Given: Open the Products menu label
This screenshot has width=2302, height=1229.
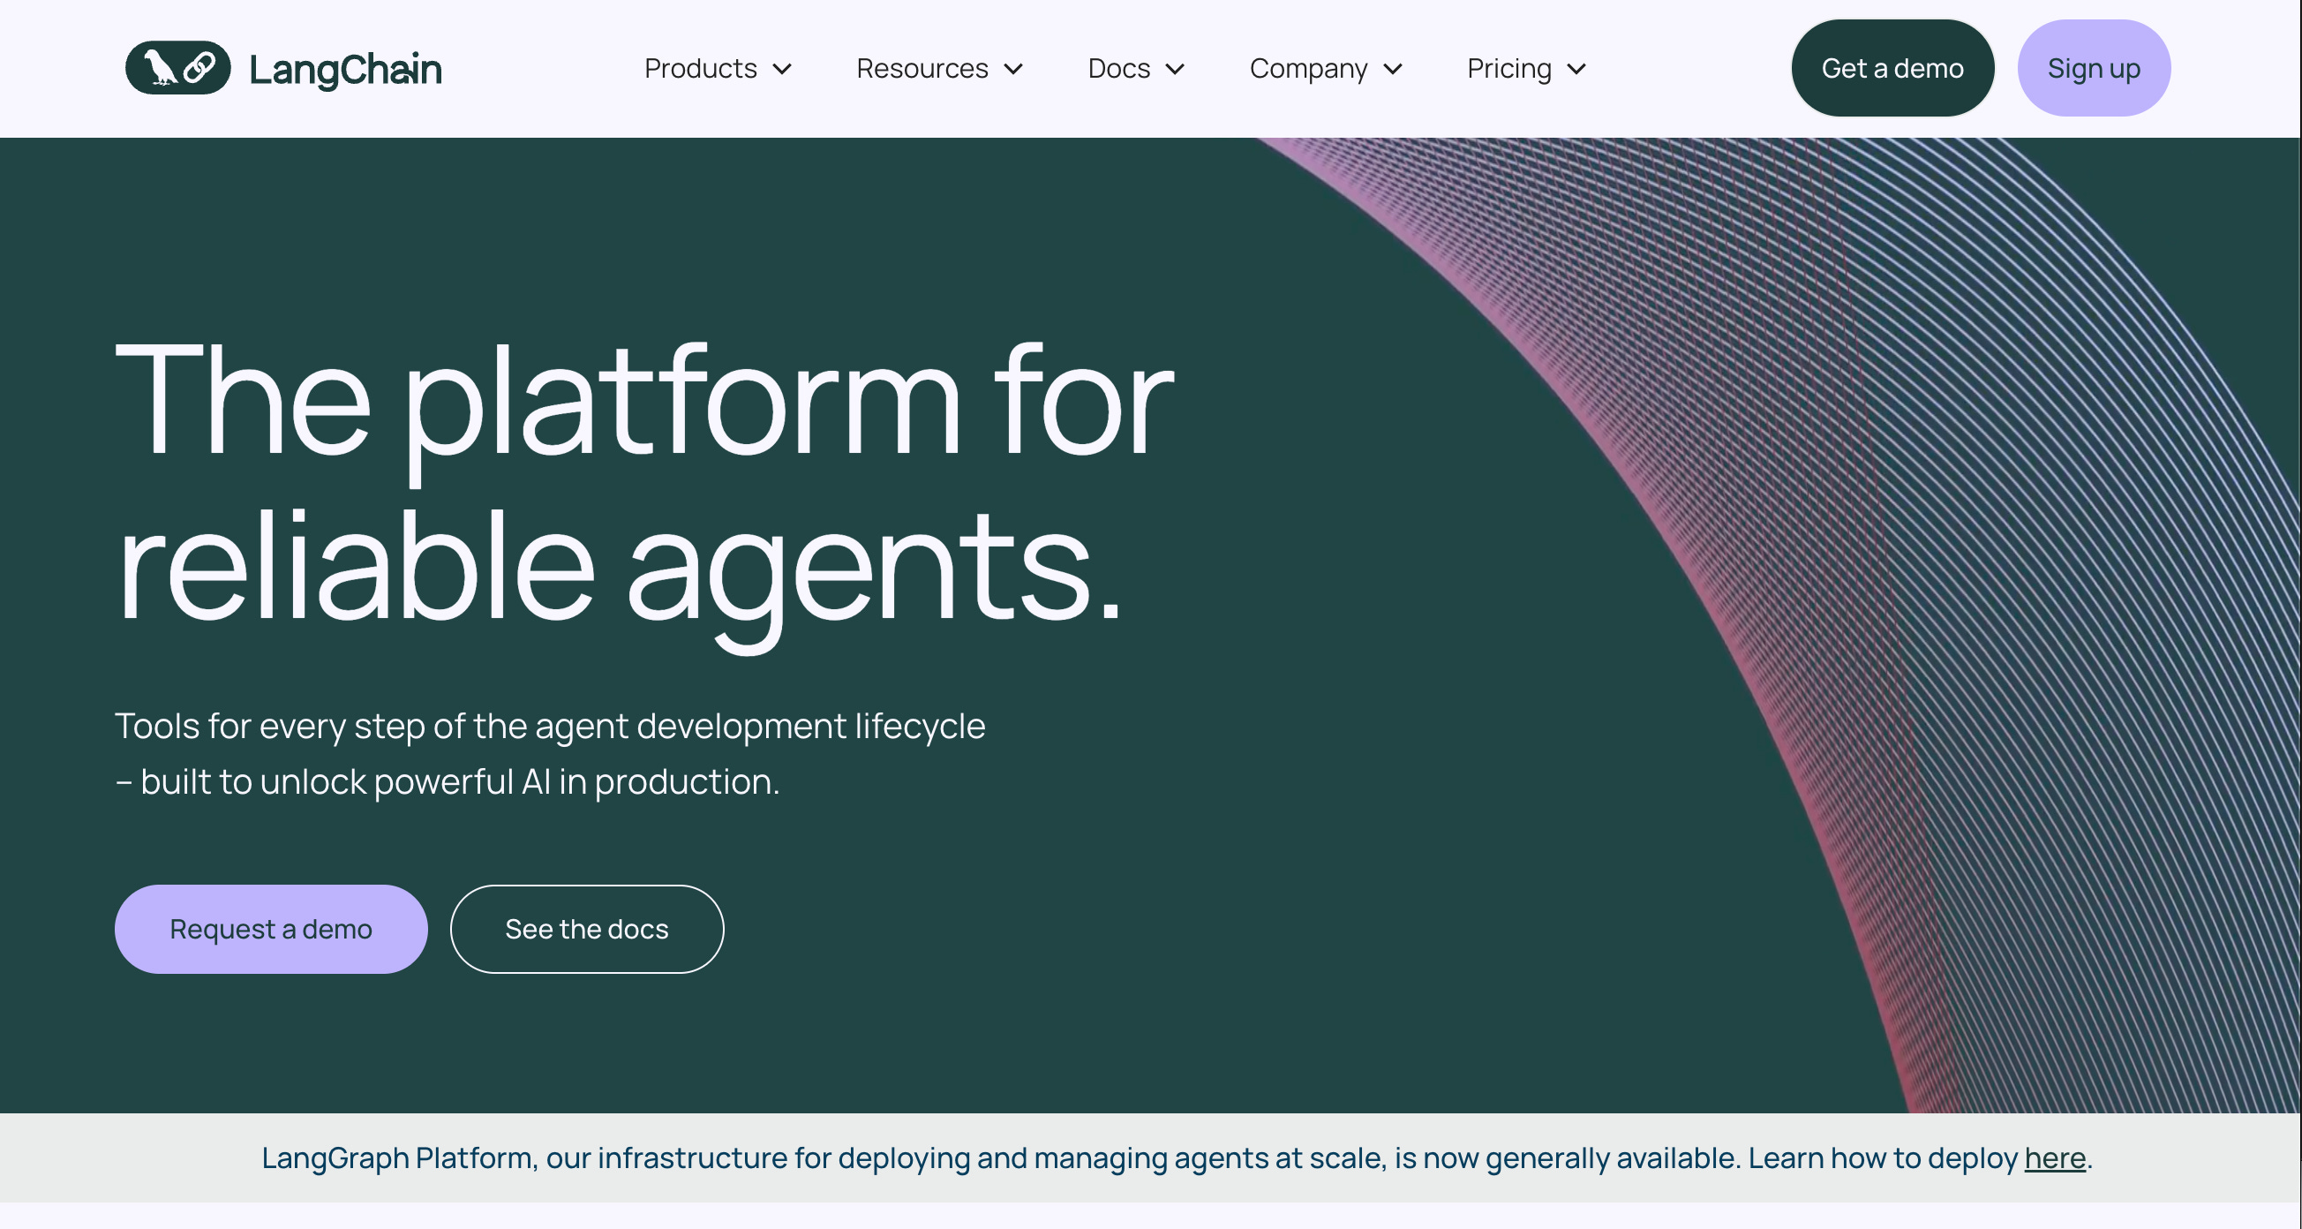Looking at the screenshot, I should click(x=700, y=69).
